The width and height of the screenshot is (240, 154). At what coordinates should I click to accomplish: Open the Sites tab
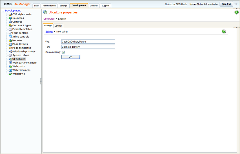(x=36, y=6)
